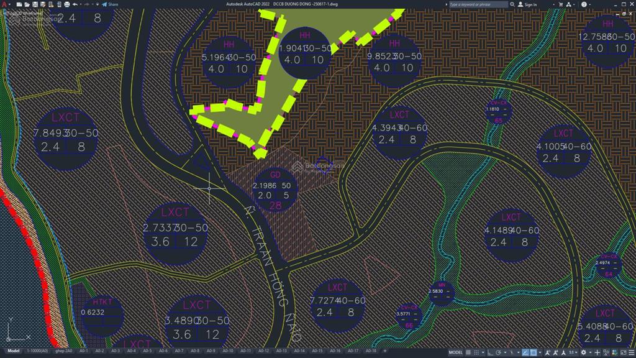Close the drawing document window
The width and height of the screenshot is (636, 358).
pos(631,14)
